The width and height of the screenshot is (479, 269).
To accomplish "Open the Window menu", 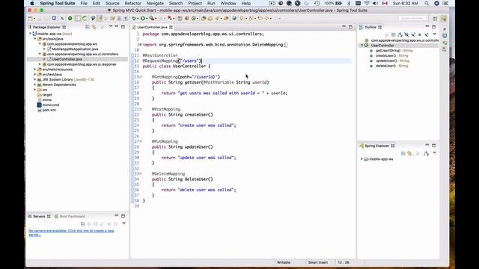I will [228, 3].
